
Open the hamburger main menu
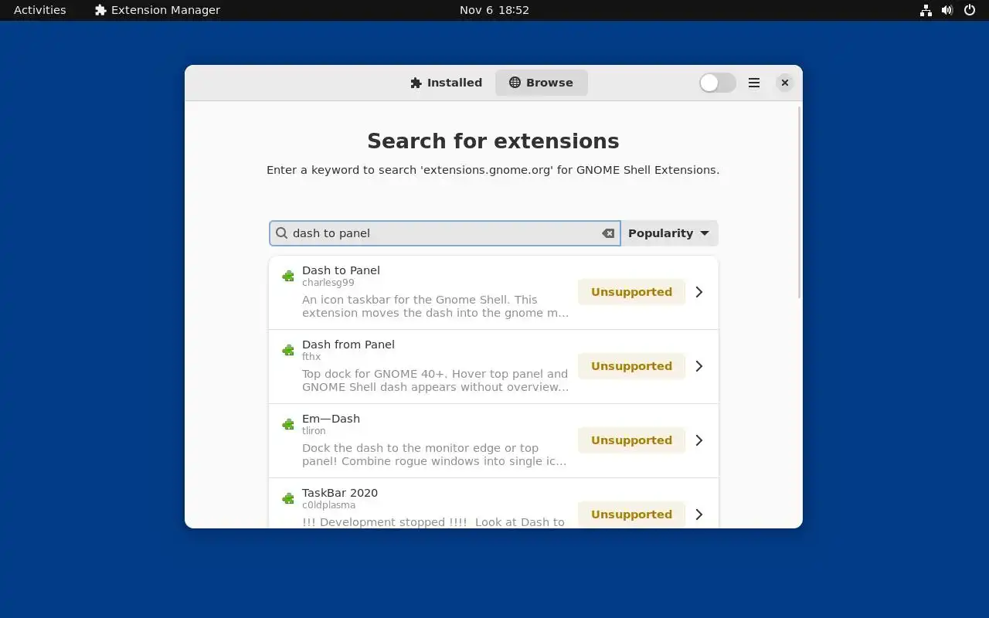(x=754, y=83)
